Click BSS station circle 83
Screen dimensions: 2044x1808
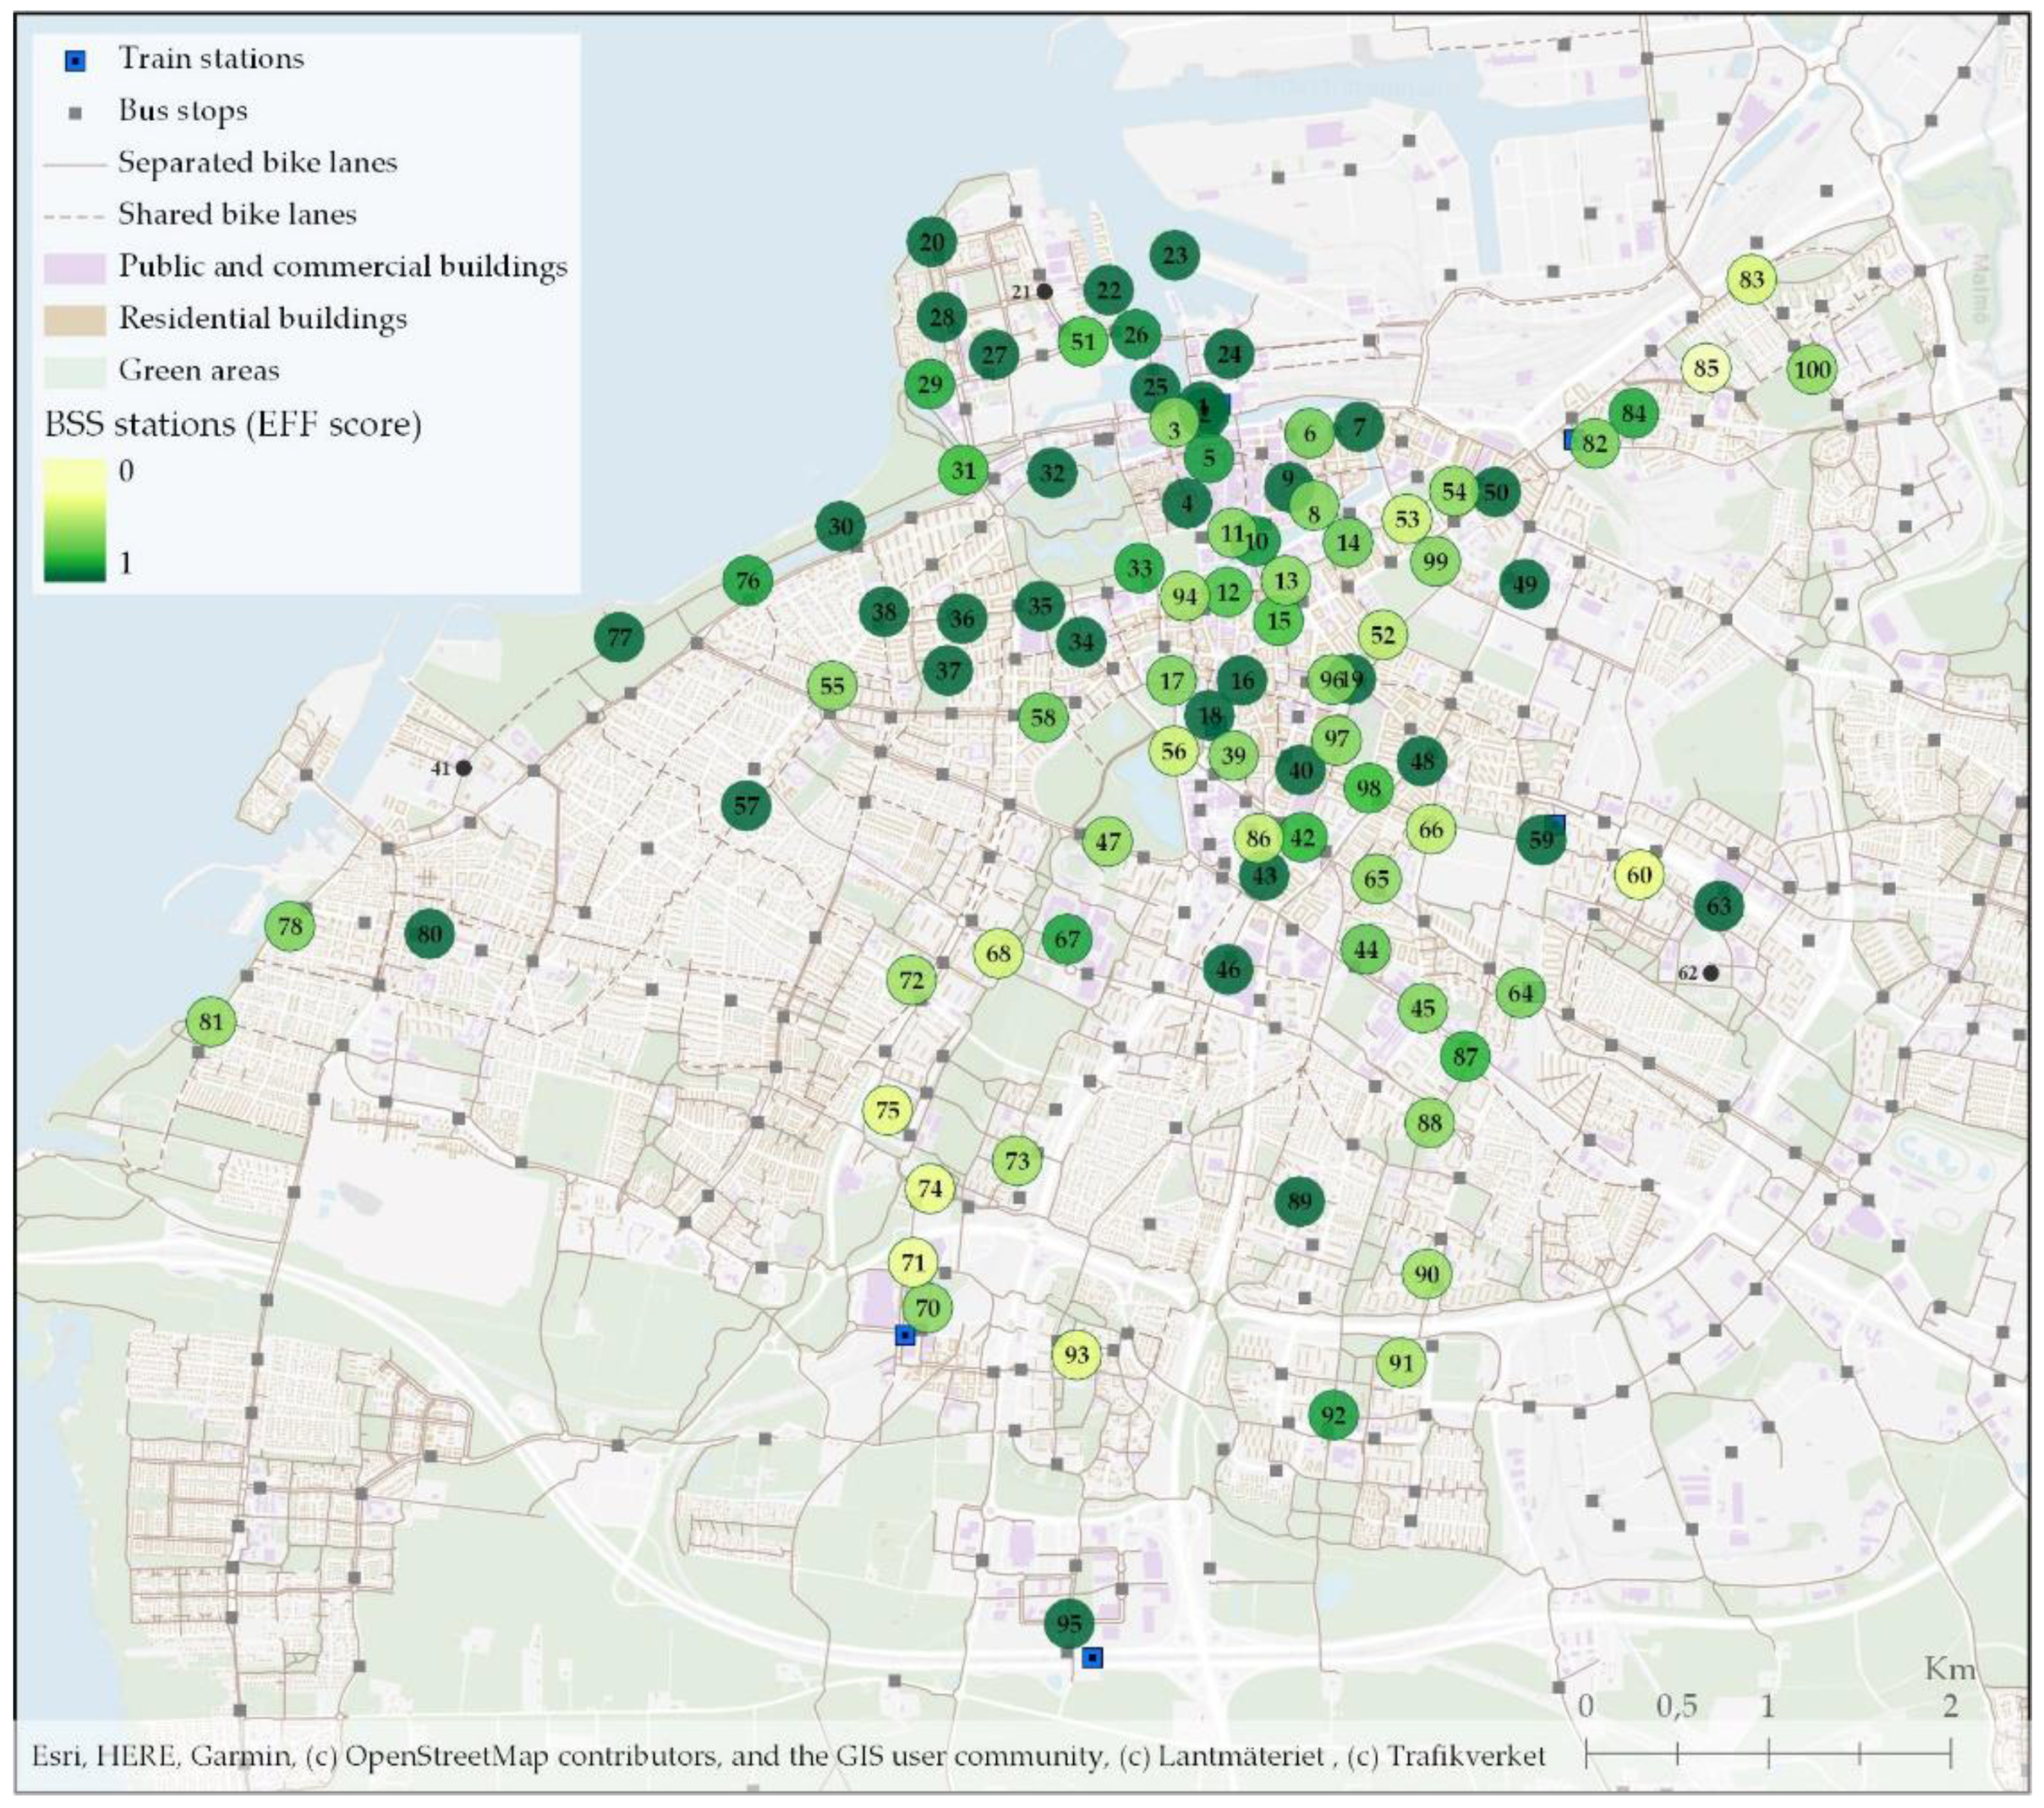[1751, 279]
